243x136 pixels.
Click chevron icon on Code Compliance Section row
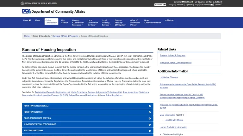click(150, 118)
